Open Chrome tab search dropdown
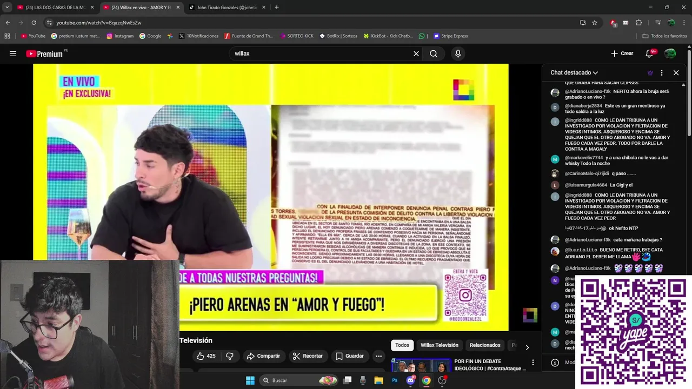 click(7, 7)
